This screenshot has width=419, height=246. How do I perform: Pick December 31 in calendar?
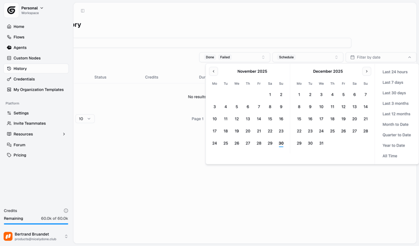[321, 143]
